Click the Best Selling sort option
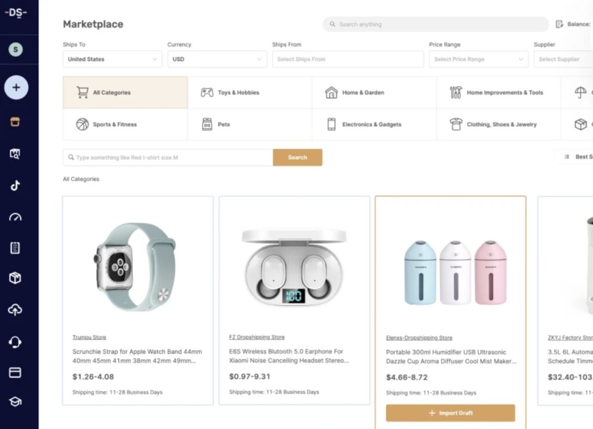Image resolution: width=593 pixels, height=429 pixels. pyautogui.click(x=582, y=156)
